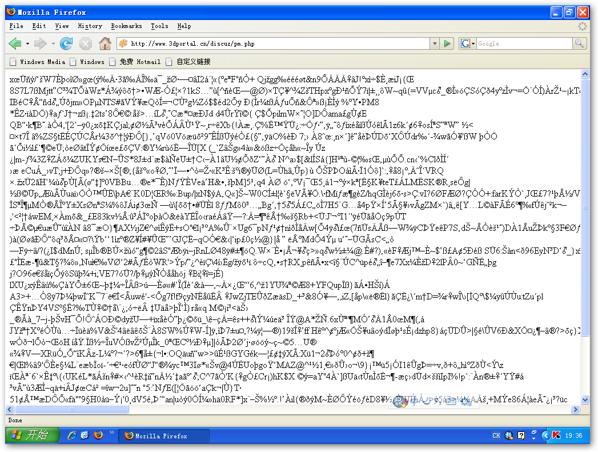
Task: Click the Done status bar text
Action: click(15, 421)
